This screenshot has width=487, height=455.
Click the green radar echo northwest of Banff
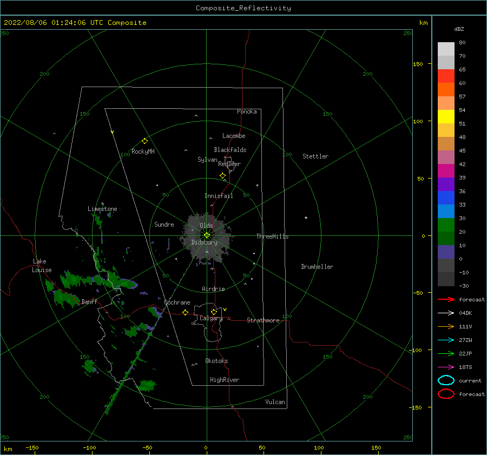[x=66, y=298]
